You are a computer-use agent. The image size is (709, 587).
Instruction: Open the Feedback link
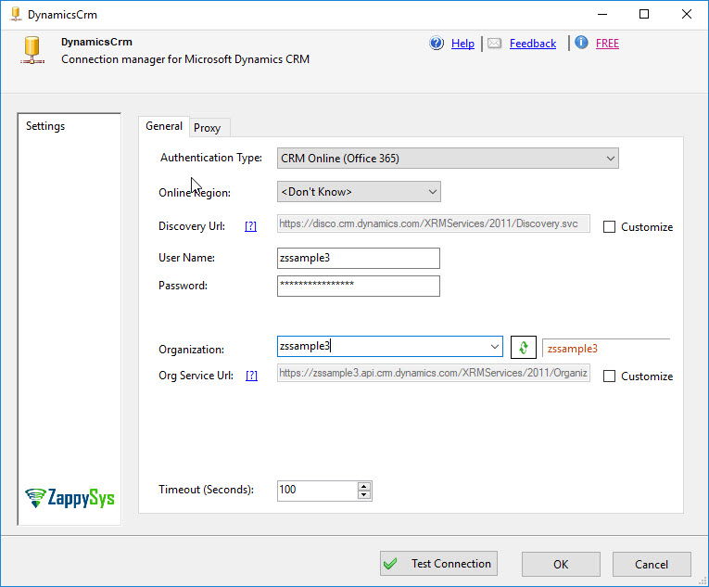pos(533,44)
